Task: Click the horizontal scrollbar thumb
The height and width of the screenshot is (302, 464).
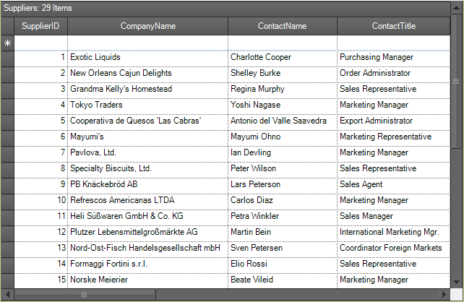Action: 85,295
